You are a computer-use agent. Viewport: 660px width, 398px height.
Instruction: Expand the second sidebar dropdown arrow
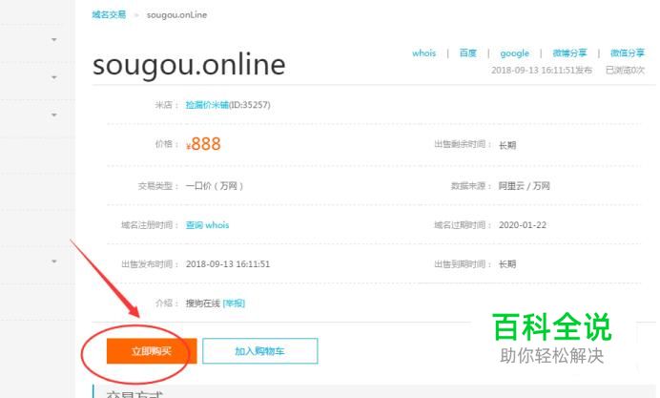[53, 77]
